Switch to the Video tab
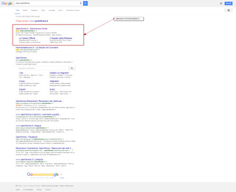This screenshot has width=236, height=192. pos(43,10)
